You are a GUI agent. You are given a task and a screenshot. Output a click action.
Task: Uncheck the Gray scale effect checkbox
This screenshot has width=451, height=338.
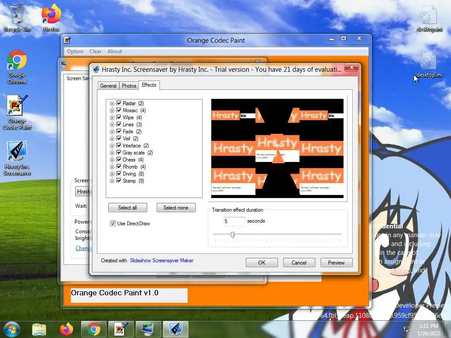pyautogui.click(x=119, y=152)
